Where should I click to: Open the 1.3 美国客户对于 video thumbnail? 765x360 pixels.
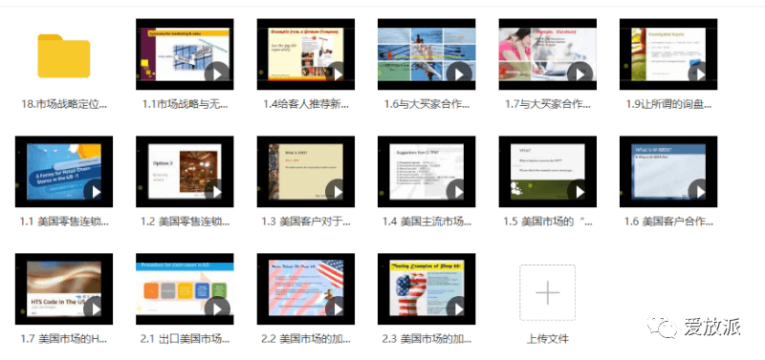tap(305, 172)
